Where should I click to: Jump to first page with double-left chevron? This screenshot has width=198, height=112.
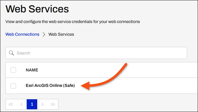tap(11, 104)
